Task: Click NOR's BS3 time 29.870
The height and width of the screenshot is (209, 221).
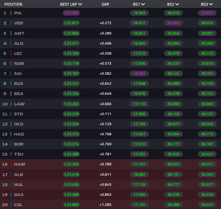Action: click(x=207, y=63)
